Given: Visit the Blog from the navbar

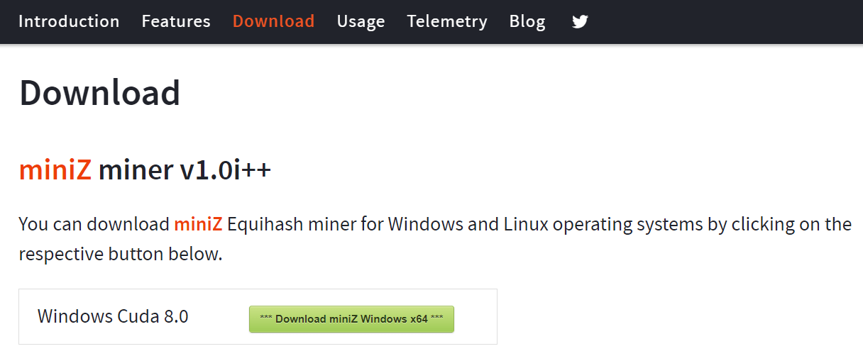Looking at the screenshot, I should pos(527,21).
